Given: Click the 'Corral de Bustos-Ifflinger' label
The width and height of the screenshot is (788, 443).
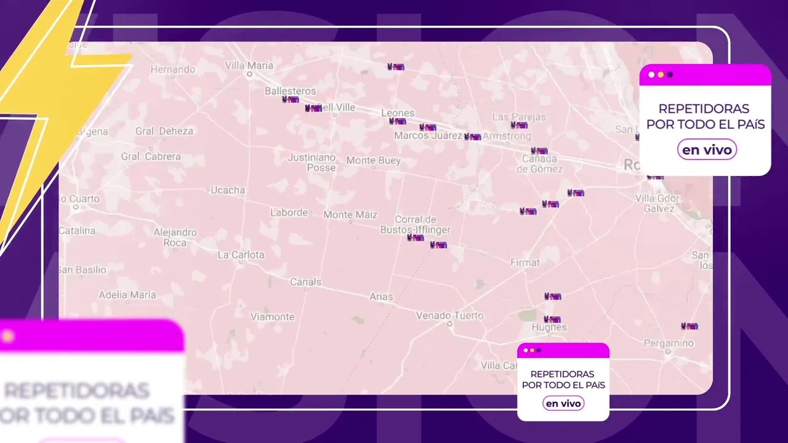Looking at the screenshot, I should pyautogui.click(x=415, y=225).
